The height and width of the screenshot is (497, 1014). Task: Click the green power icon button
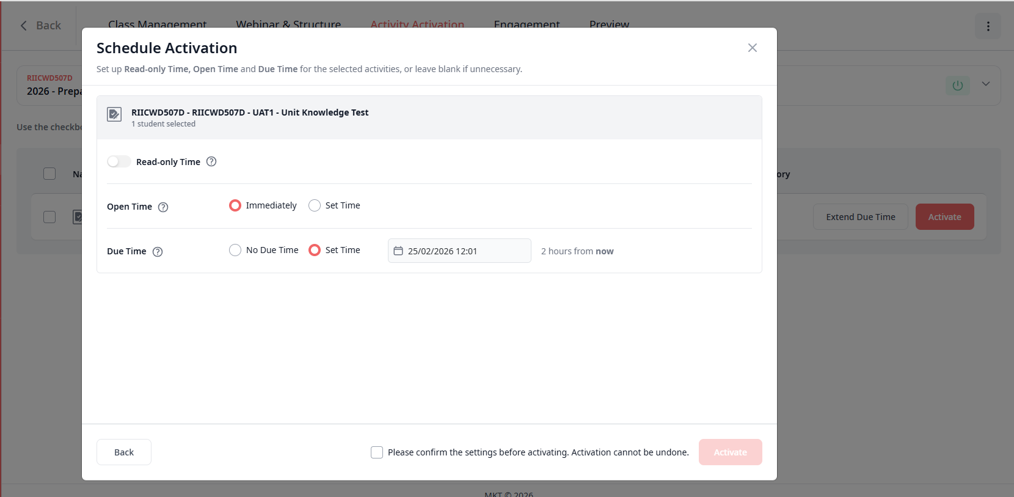(x=957, y=86)
